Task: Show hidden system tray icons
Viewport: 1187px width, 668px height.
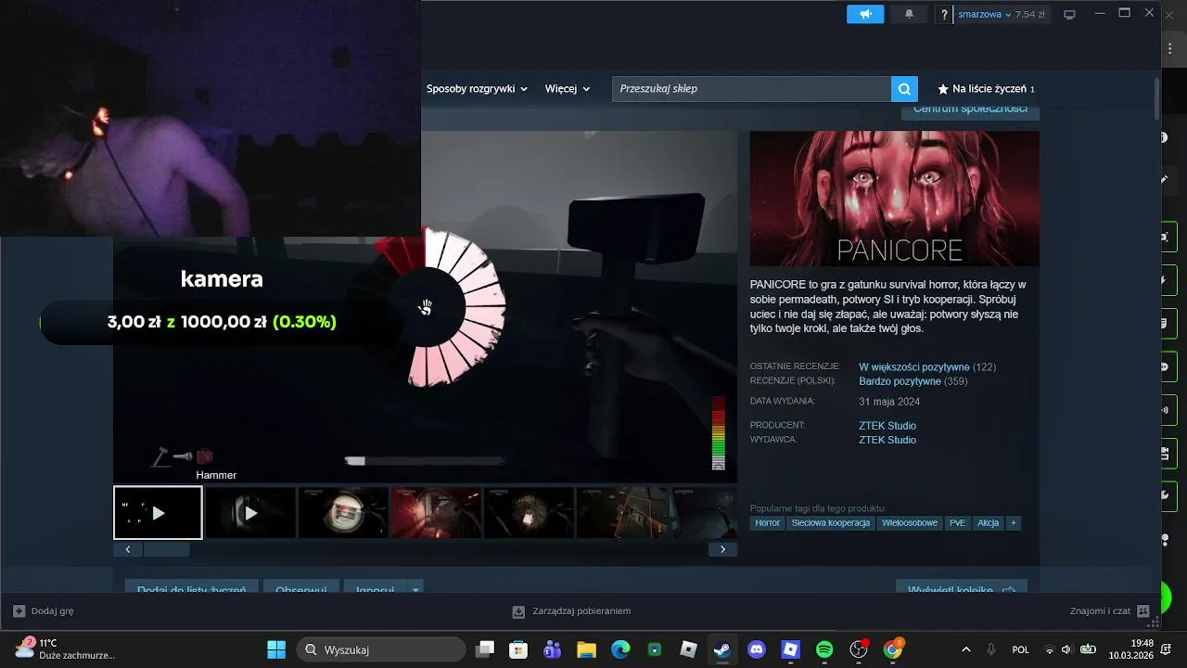Action: point(966,649)
